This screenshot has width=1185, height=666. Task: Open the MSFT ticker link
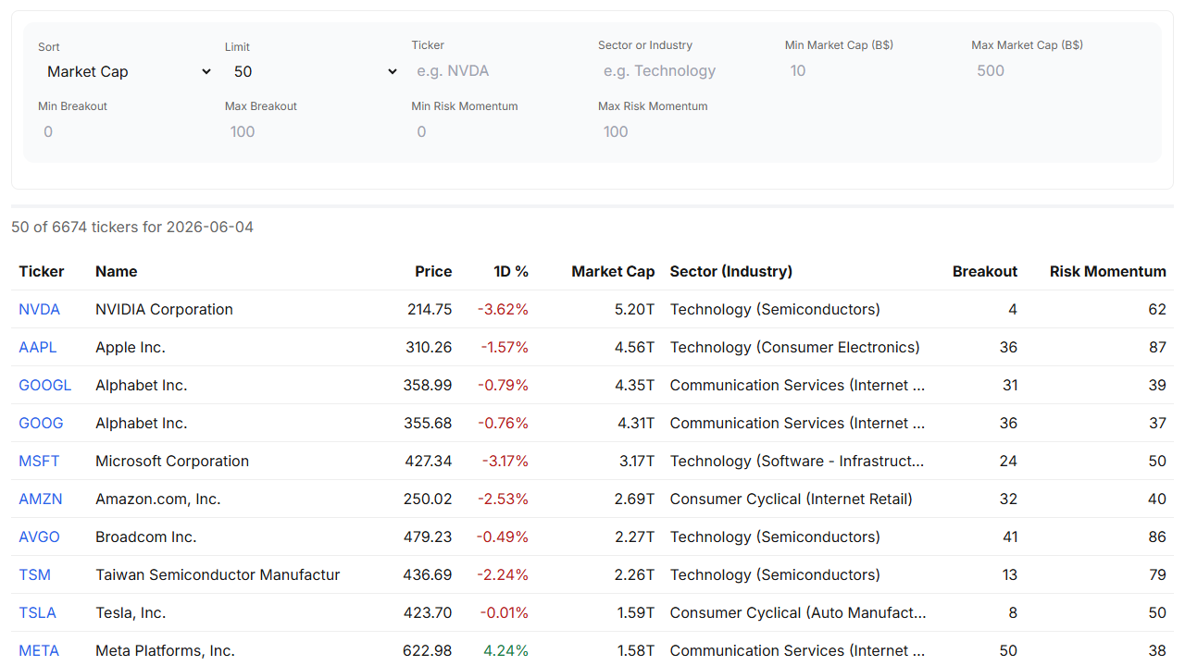point(39,461)
